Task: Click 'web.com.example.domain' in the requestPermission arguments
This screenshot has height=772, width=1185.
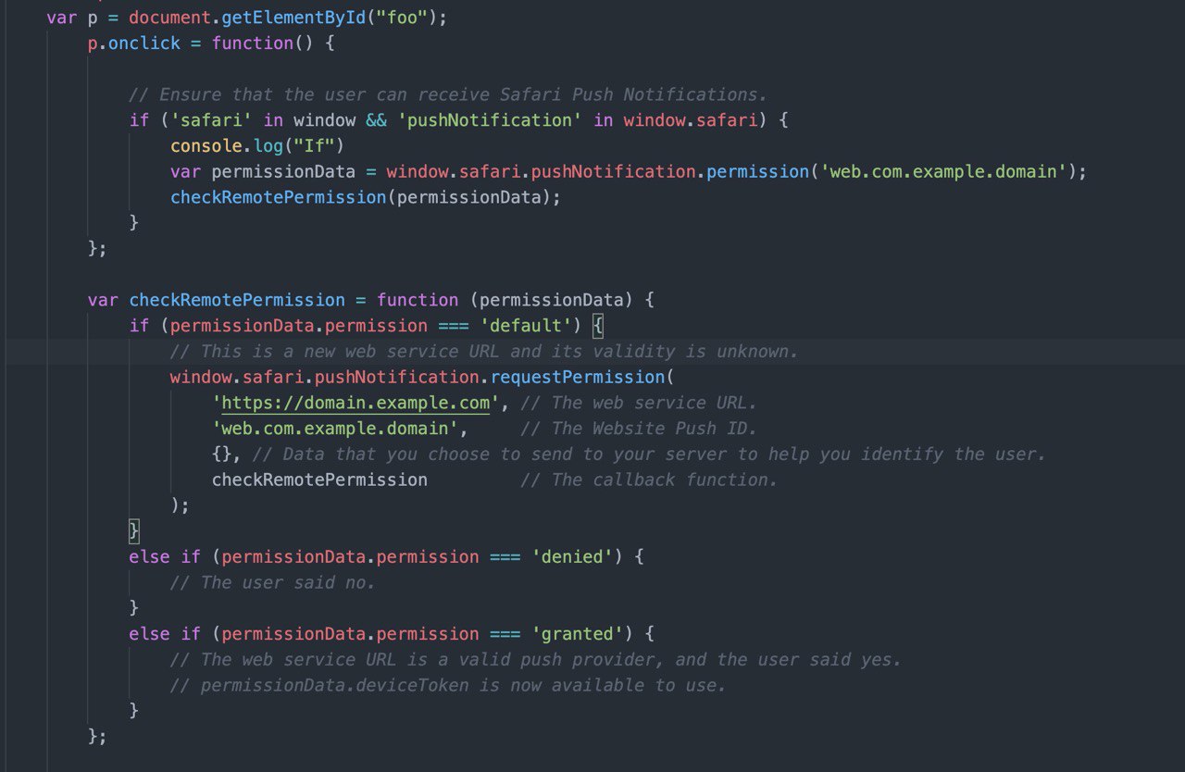Action: coord(335,429)
